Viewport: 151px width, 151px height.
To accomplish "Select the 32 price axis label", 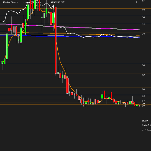I will pos(143,75).
